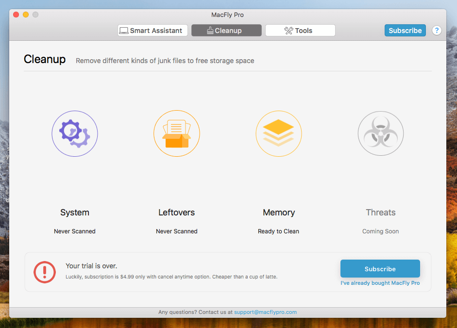Open the Leftovers box icon
Image resolution: width=457 pixels, height=328 pixels.
tap(177, 133)
